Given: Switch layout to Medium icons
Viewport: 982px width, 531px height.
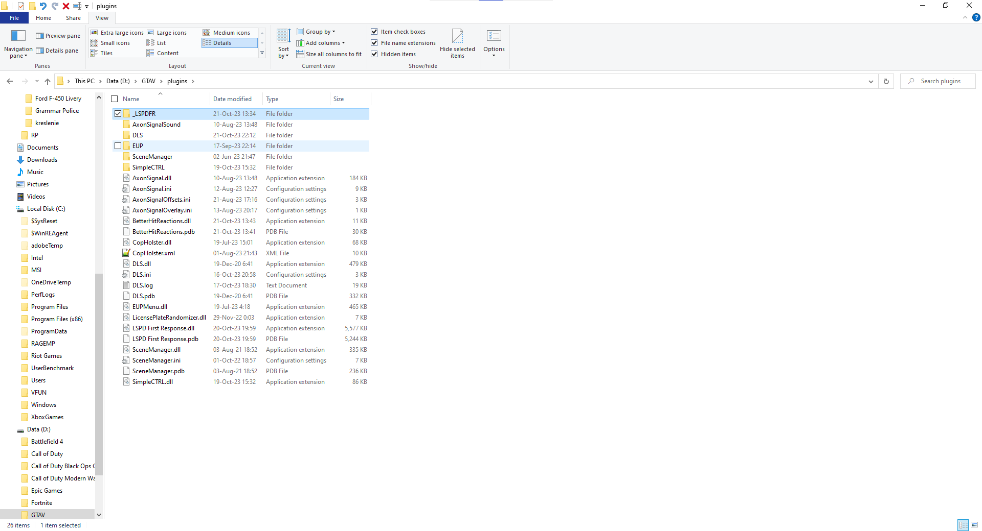Looking at the screenshot, I should pos(227,33).
